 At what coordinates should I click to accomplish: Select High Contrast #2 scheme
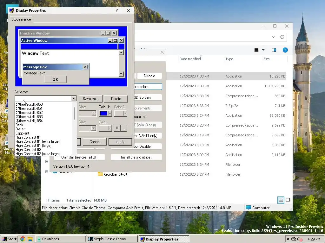pyautogui.click(x=28, y=150)
